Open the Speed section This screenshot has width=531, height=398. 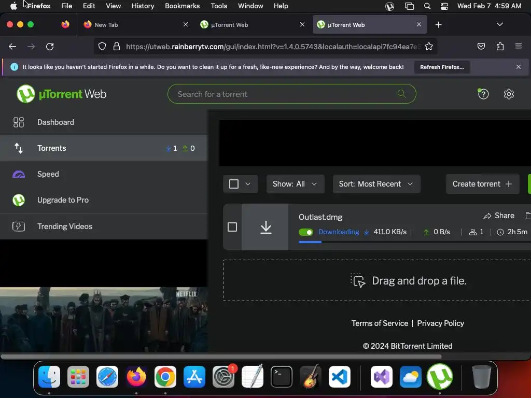click(104, 174)
